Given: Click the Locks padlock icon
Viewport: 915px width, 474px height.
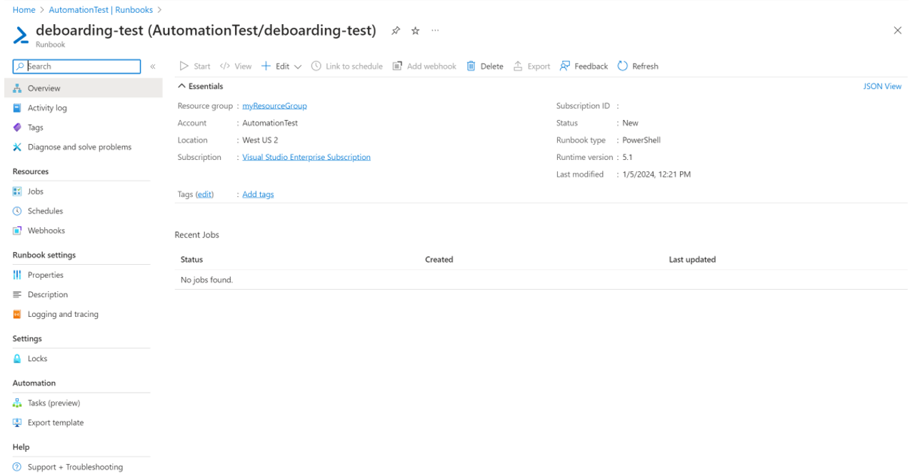Looking at the screenshot, I should [x=17, y=358].
